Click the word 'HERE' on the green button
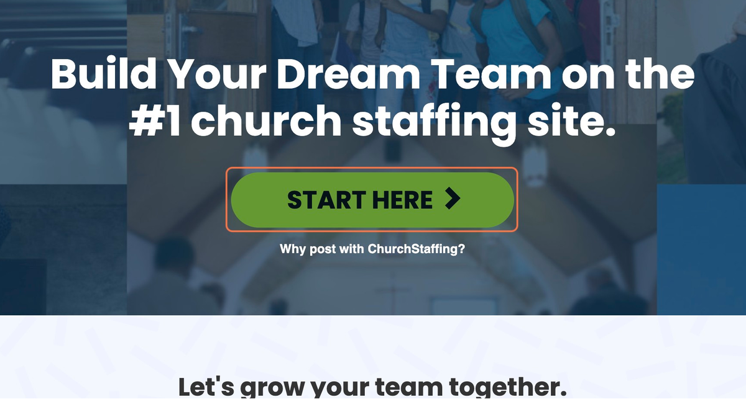This screenshot has height=399, width=746. (x=402, y=200)
